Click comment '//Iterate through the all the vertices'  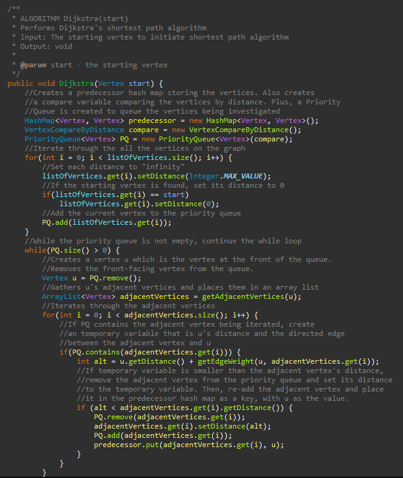[x=135, y=148]
